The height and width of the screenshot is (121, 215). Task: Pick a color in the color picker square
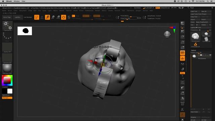(7, 80)
